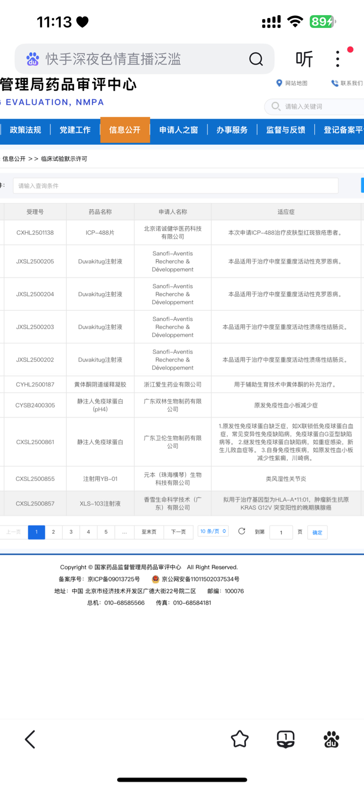
Task: Open the 登记备案平台 menu
Action: click(x=340, y=130)
